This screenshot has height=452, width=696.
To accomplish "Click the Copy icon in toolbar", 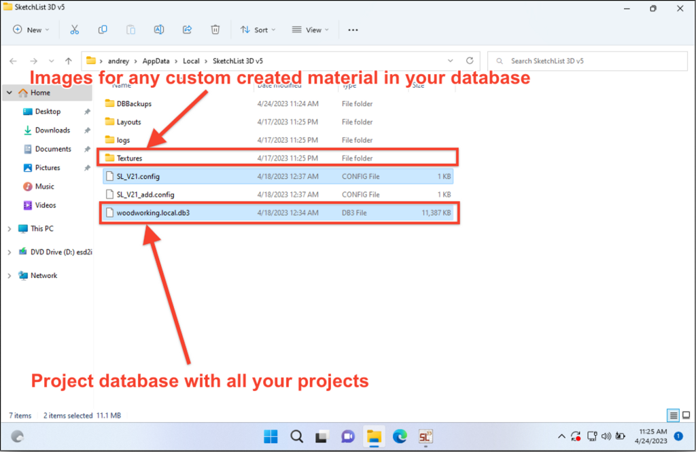I will pyautogui.click(x=103, y=30).
